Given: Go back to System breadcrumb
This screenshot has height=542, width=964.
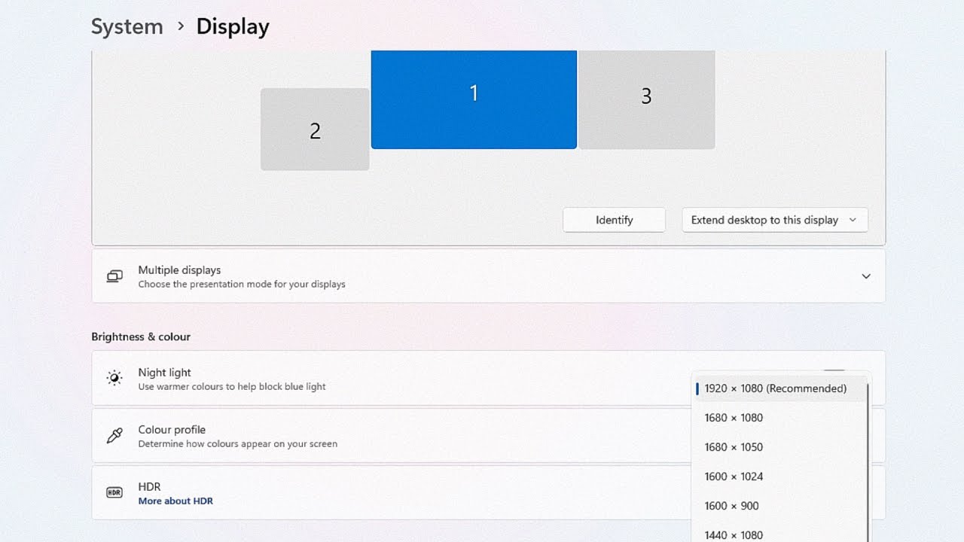Looking at the screenshot, I should point(127,26).
